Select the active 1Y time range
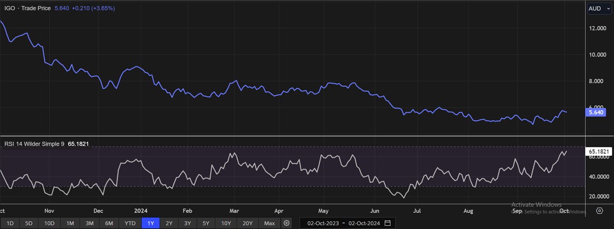This screenshot has height=229, width=614. point(151,223)
